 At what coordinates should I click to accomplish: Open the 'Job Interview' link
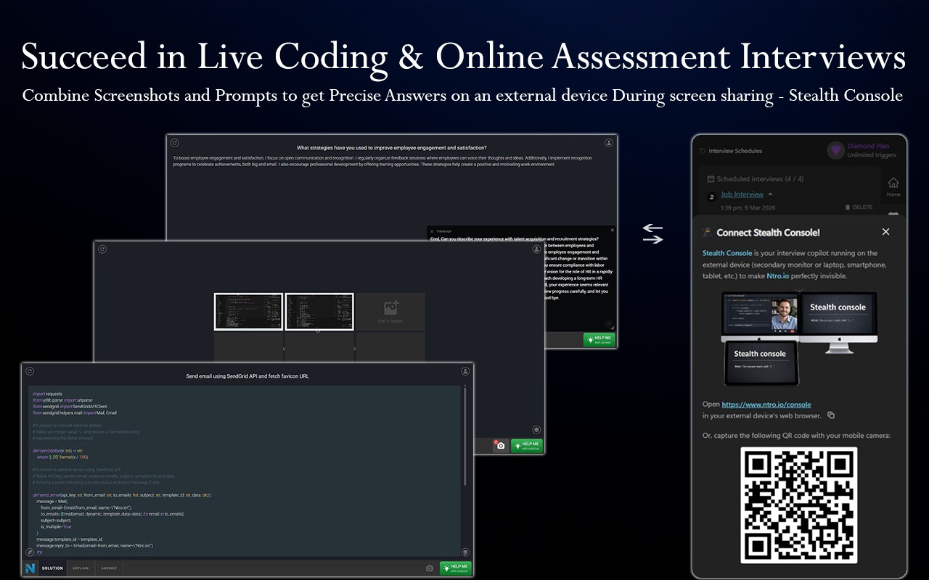742,194
